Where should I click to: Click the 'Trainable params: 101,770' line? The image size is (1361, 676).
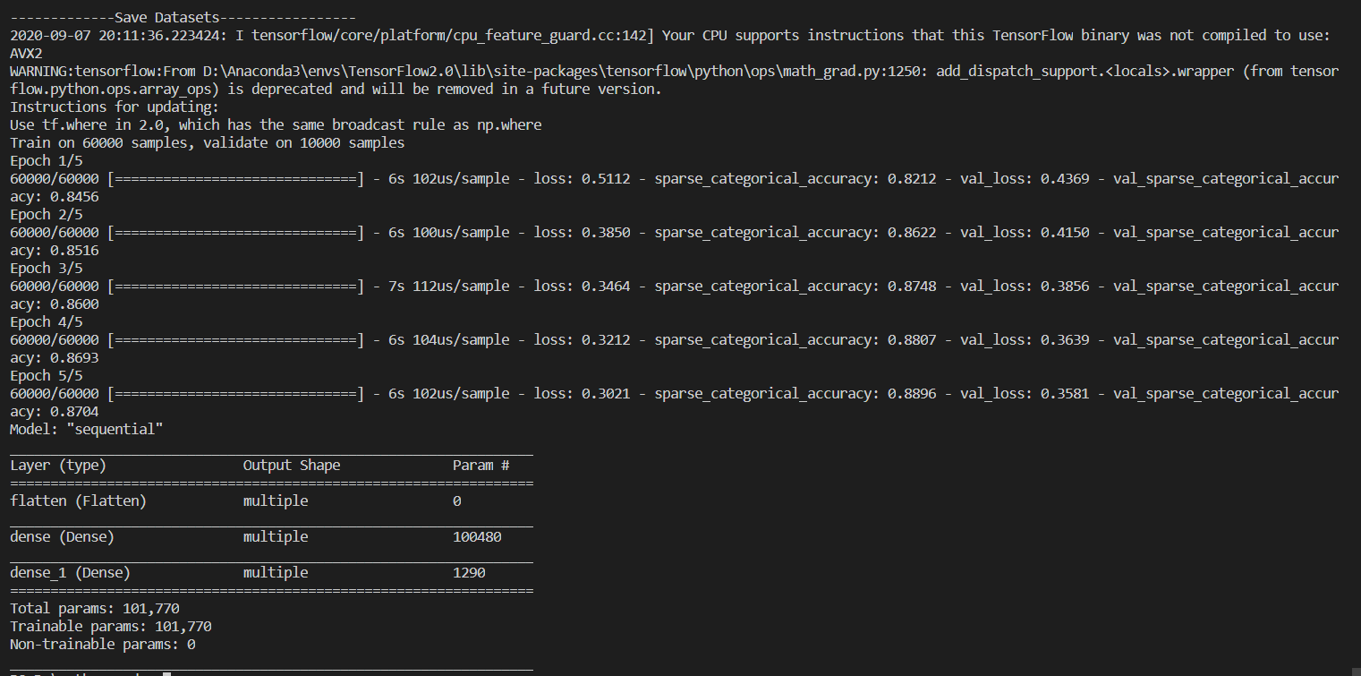tap(111, 627)
